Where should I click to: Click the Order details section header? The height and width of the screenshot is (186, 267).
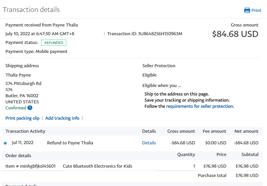[18, 155]
